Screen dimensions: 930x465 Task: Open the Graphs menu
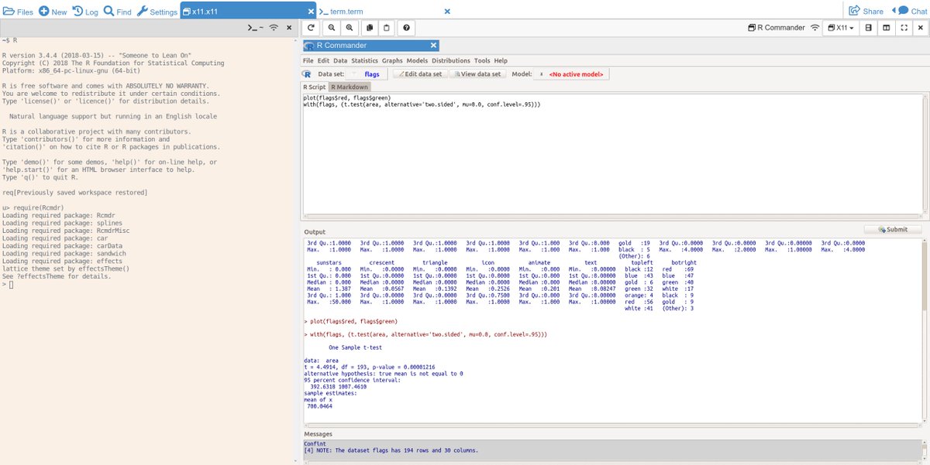392,60
